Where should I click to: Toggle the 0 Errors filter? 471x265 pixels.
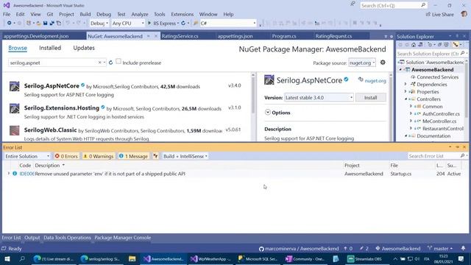66,156
